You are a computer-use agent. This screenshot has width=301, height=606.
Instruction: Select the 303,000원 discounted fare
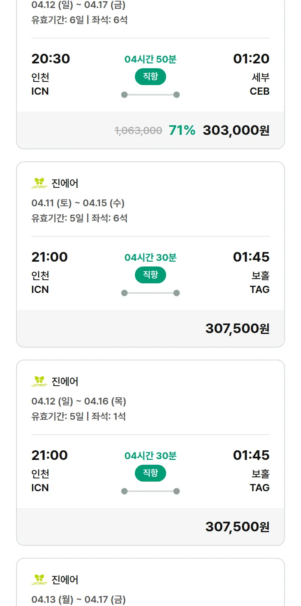tap(236, 130)
